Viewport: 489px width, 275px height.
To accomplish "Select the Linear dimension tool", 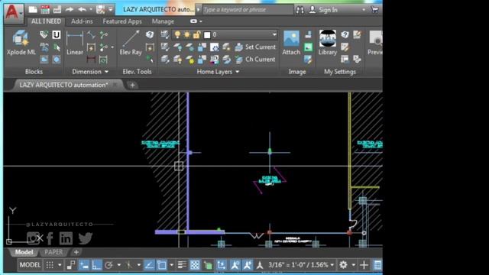I will [75, 43].
